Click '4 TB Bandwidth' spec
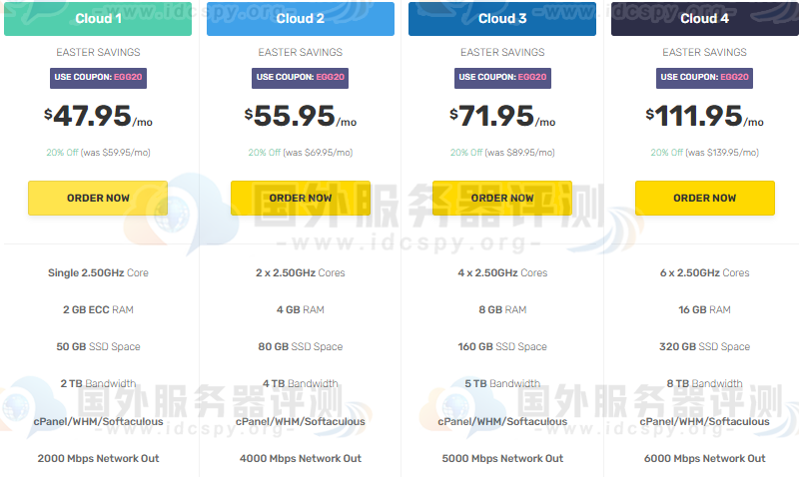 pyautogui.click(x=301, y=383)
